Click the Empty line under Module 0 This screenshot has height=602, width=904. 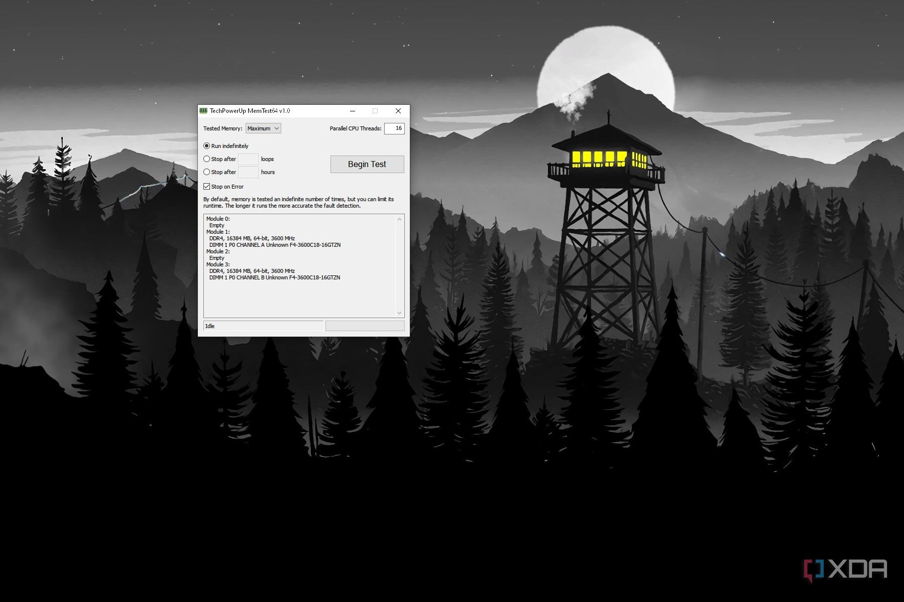coord(217,225)
